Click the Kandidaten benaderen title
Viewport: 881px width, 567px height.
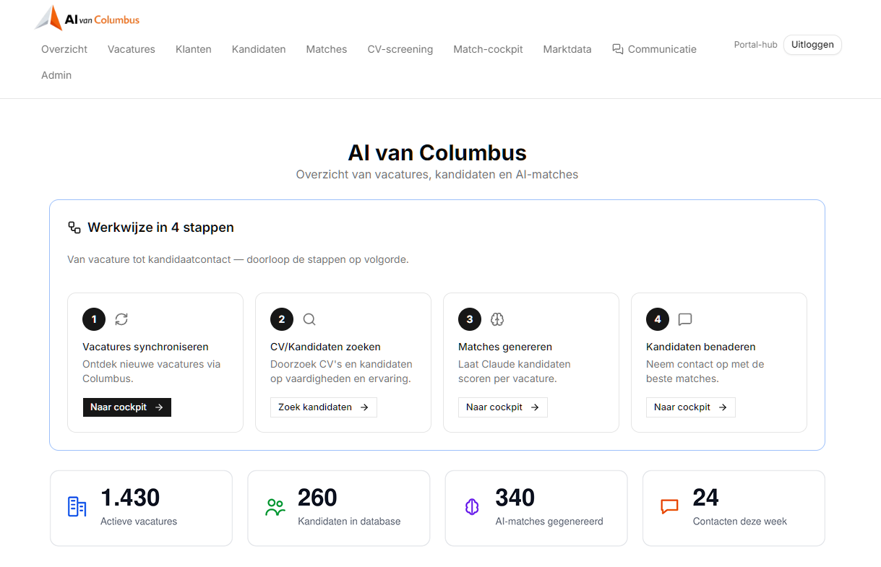click(701, 347)
